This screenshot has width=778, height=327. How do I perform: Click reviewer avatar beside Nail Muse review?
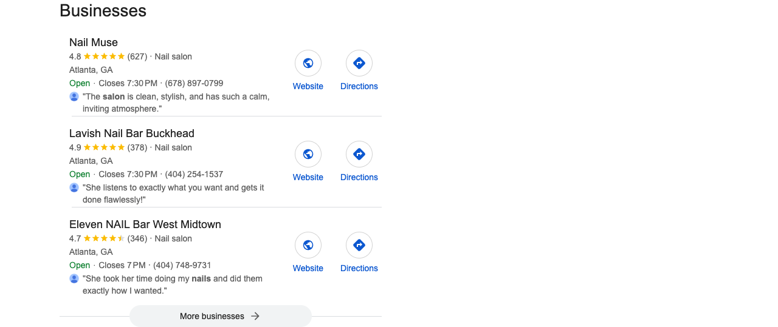pos(74,96)
